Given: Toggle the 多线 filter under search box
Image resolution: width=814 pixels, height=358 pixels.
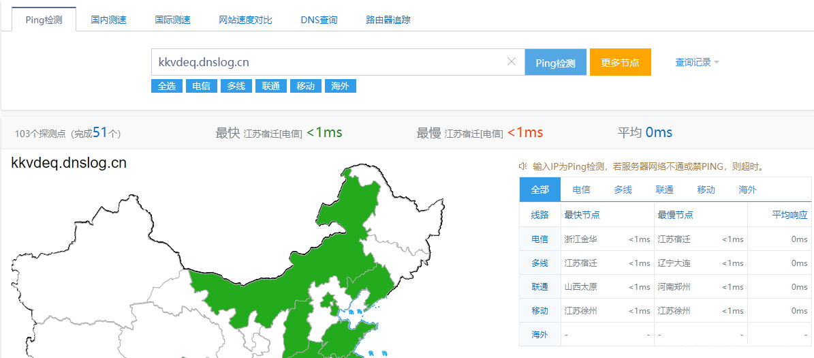Looking at the screenshot, I should (236, 86).
